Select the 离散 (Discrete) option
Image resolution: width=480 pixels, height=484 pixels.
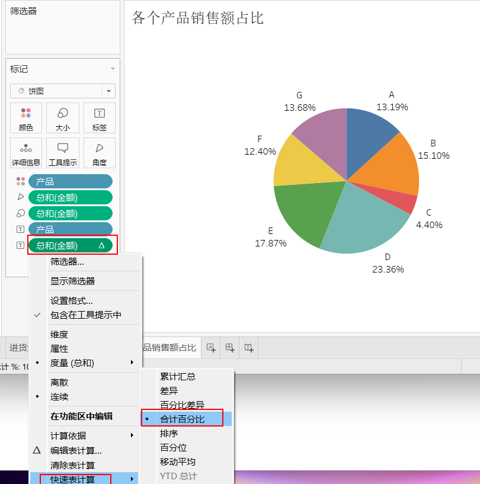[59, 383]
